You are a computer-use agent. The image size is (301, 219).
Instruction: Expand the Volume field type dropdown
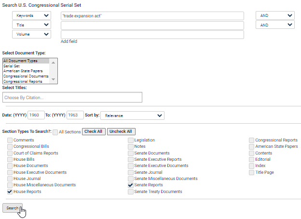tap(31, 34)
